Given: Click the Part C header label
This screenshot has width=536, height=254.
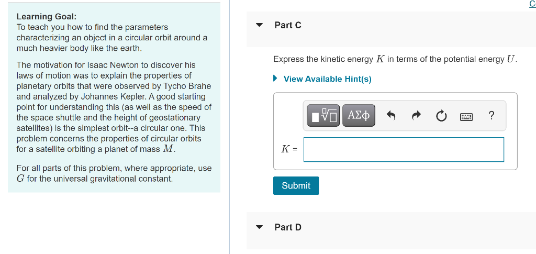Looking at the screenshot, I should click(x=288, y=25).
